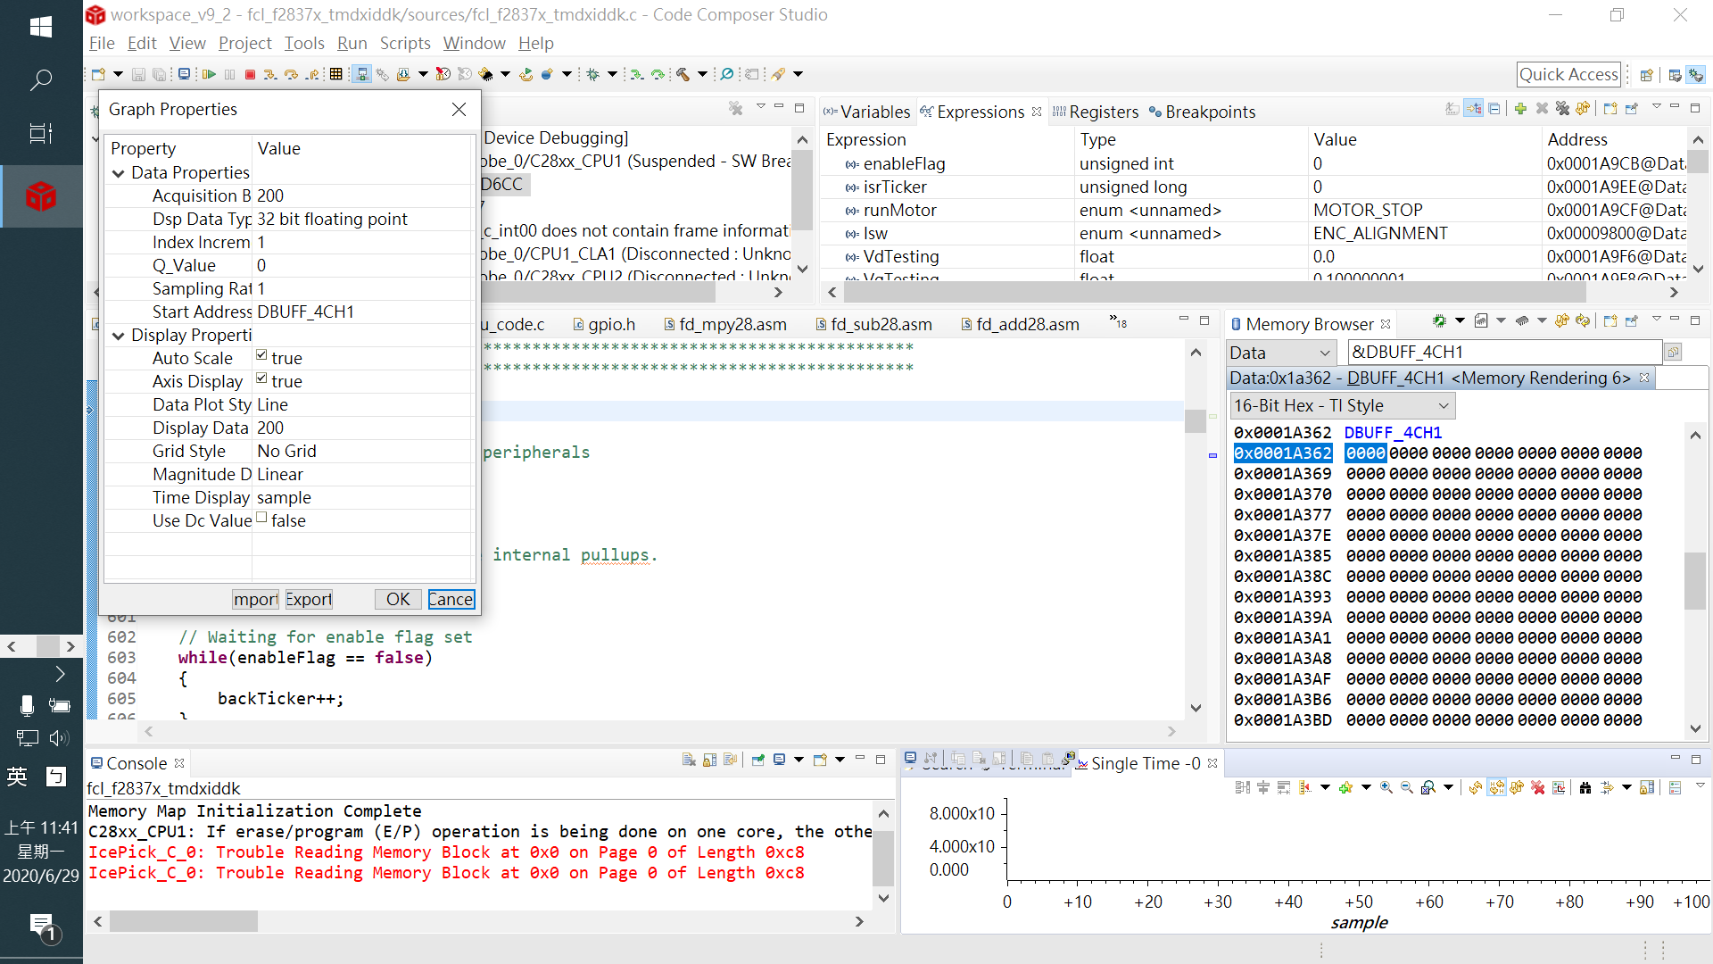Click the Refresh arrows icon on graph toolbar

(1476, 787)
